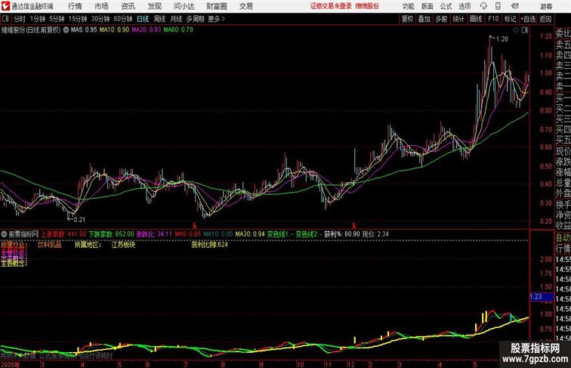
Task: Switch to the 1分钟 period tab
Action: (38, 19)
